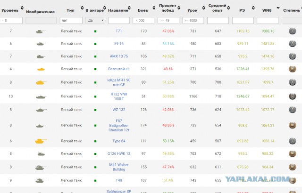The image size is (302, 193).
Task: Sort by Процент побед column arrows
Action: click(x=179, y=8)
